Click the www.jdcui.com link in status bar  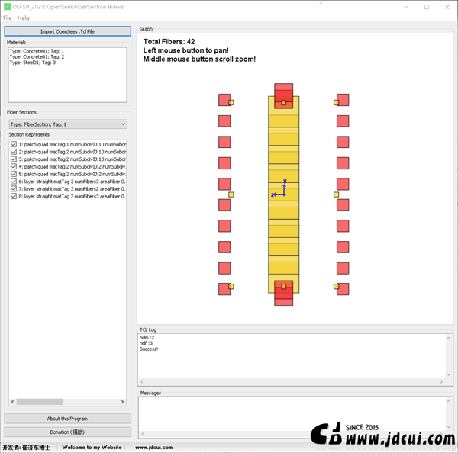(153, 448)
